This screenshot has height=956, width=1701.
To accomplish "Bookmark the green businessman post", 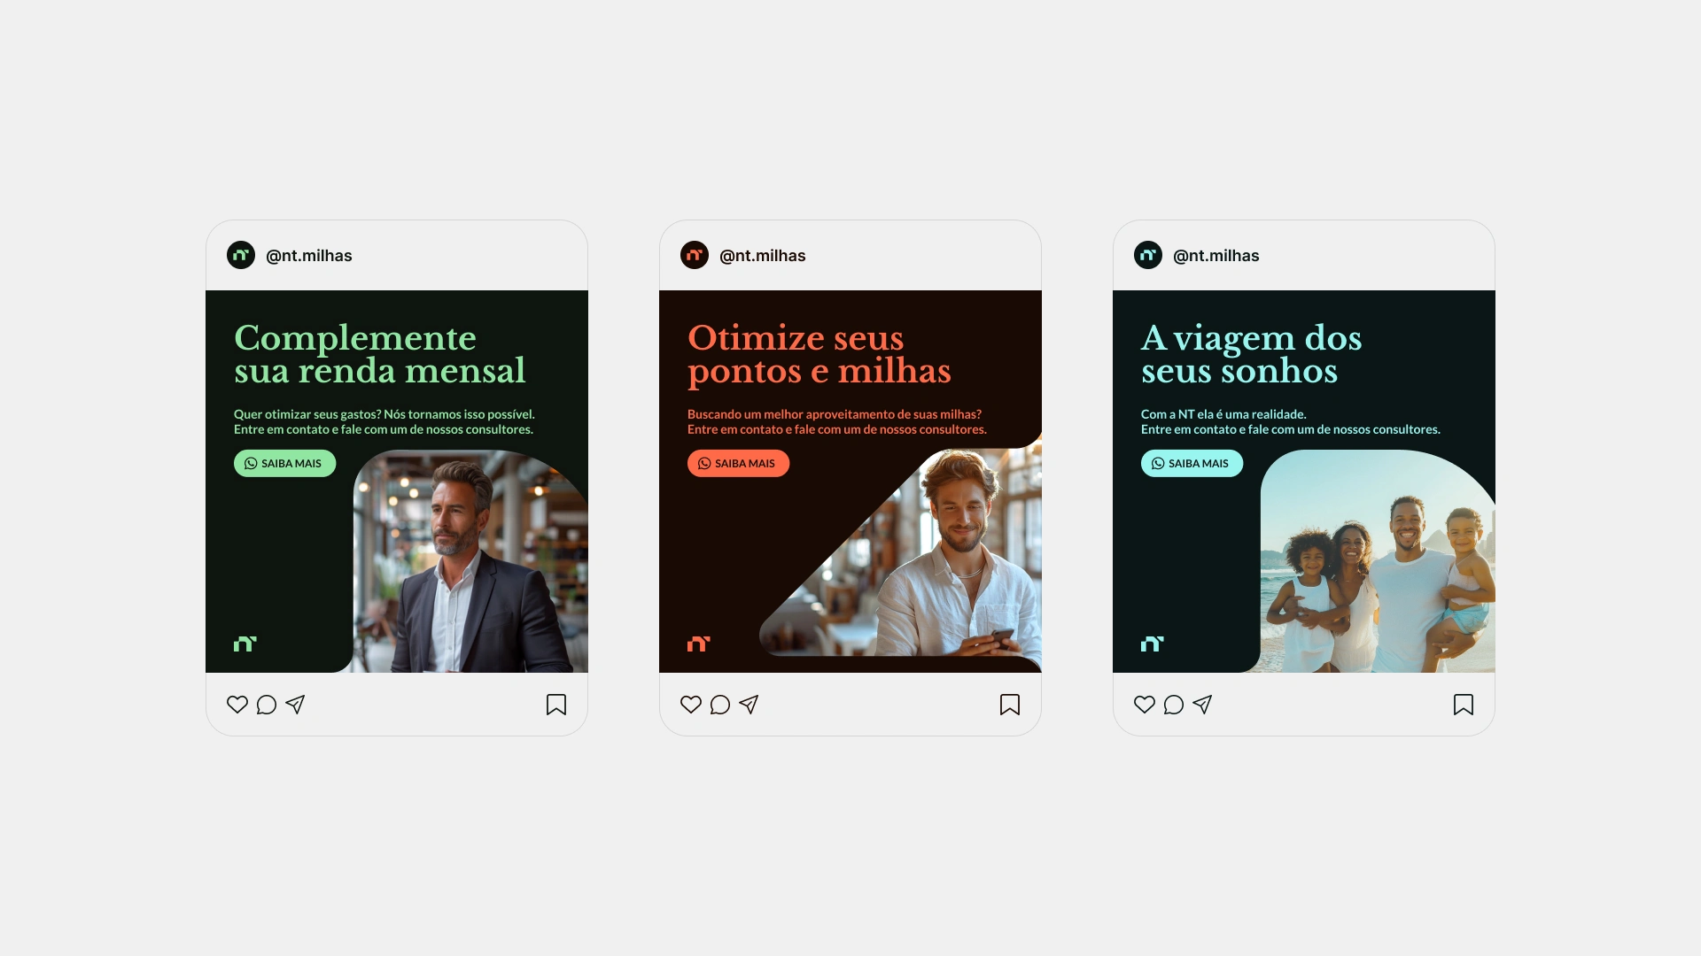I will click(556, 705).
